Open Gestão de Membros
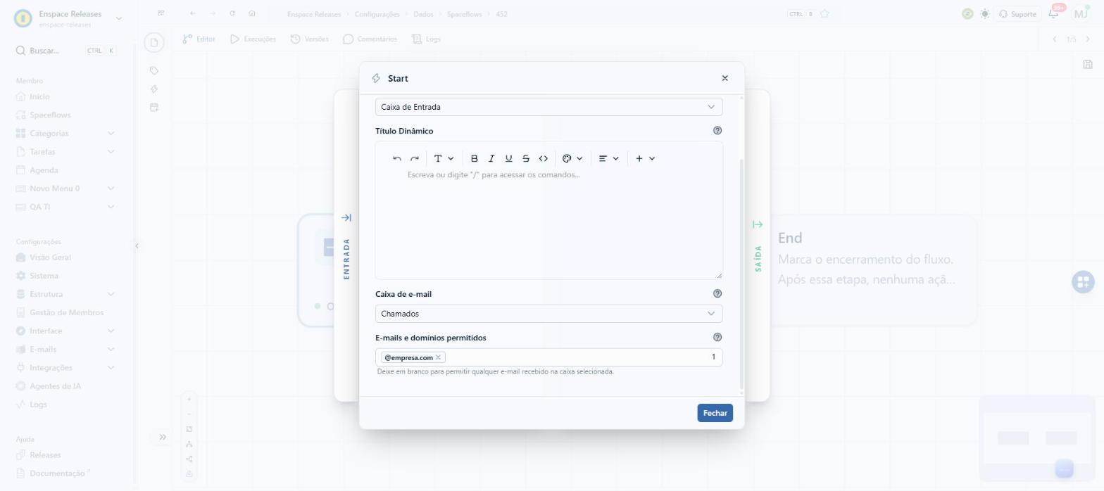This screenshot has width=1104, height=491. coord(67,312)
